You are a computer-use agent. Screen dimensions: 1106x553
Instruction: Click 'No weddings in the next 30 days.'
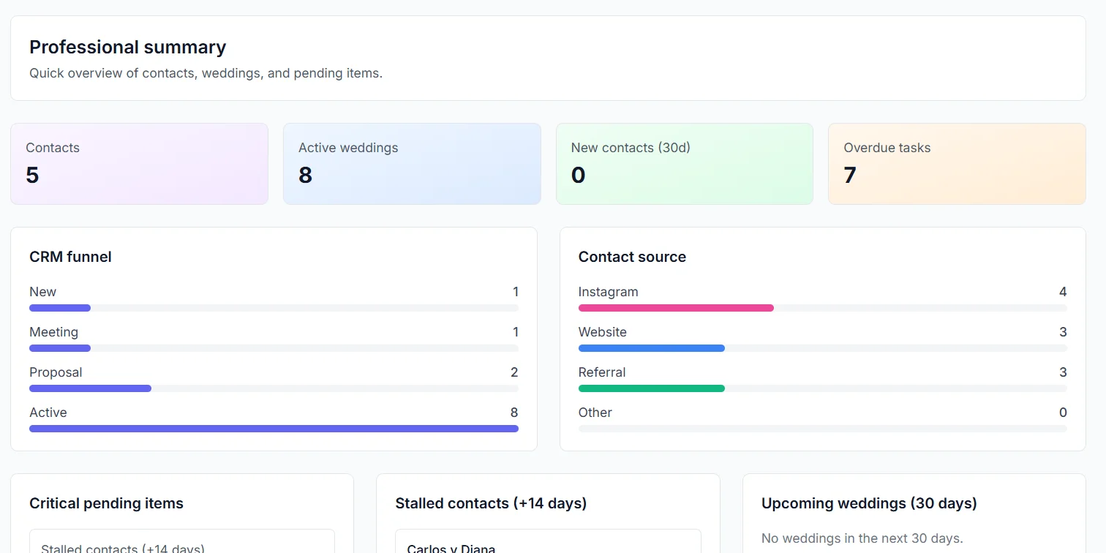coord(862,538)
